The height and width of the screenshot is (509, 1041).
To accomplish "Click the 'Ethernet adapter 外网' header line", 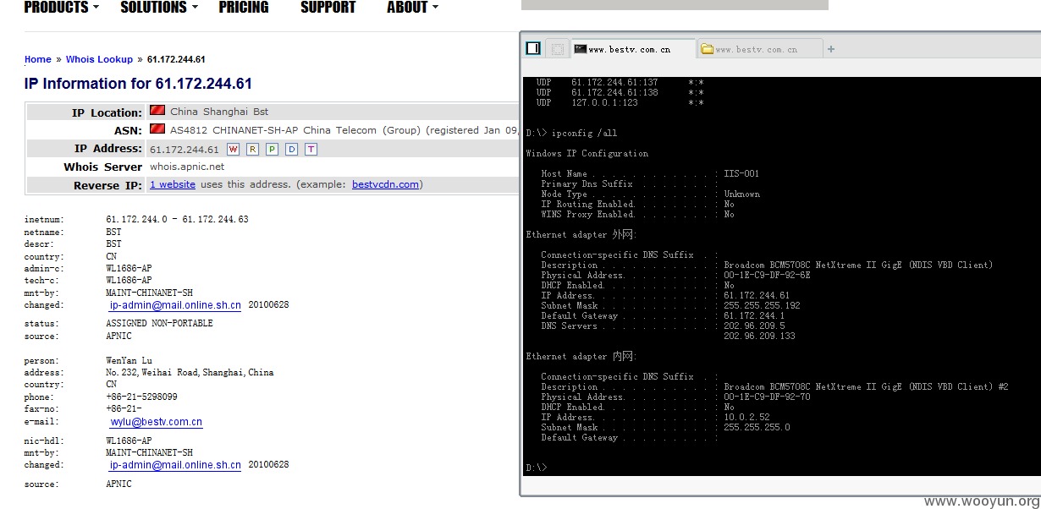I will click(581, 234).
